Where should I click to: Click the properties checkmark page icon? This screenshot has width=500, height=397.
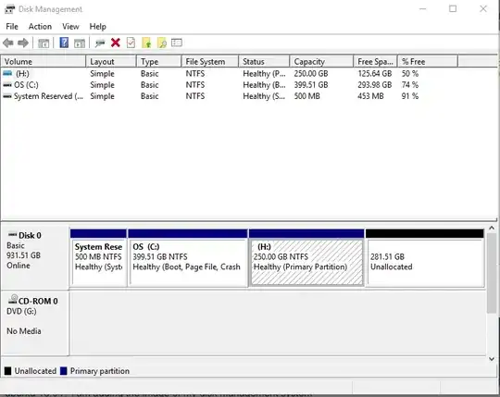[x=131, y=43]
